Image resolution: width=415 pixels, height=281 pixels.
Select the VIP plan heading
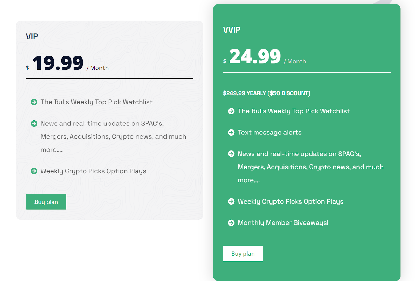click(32, 36)
